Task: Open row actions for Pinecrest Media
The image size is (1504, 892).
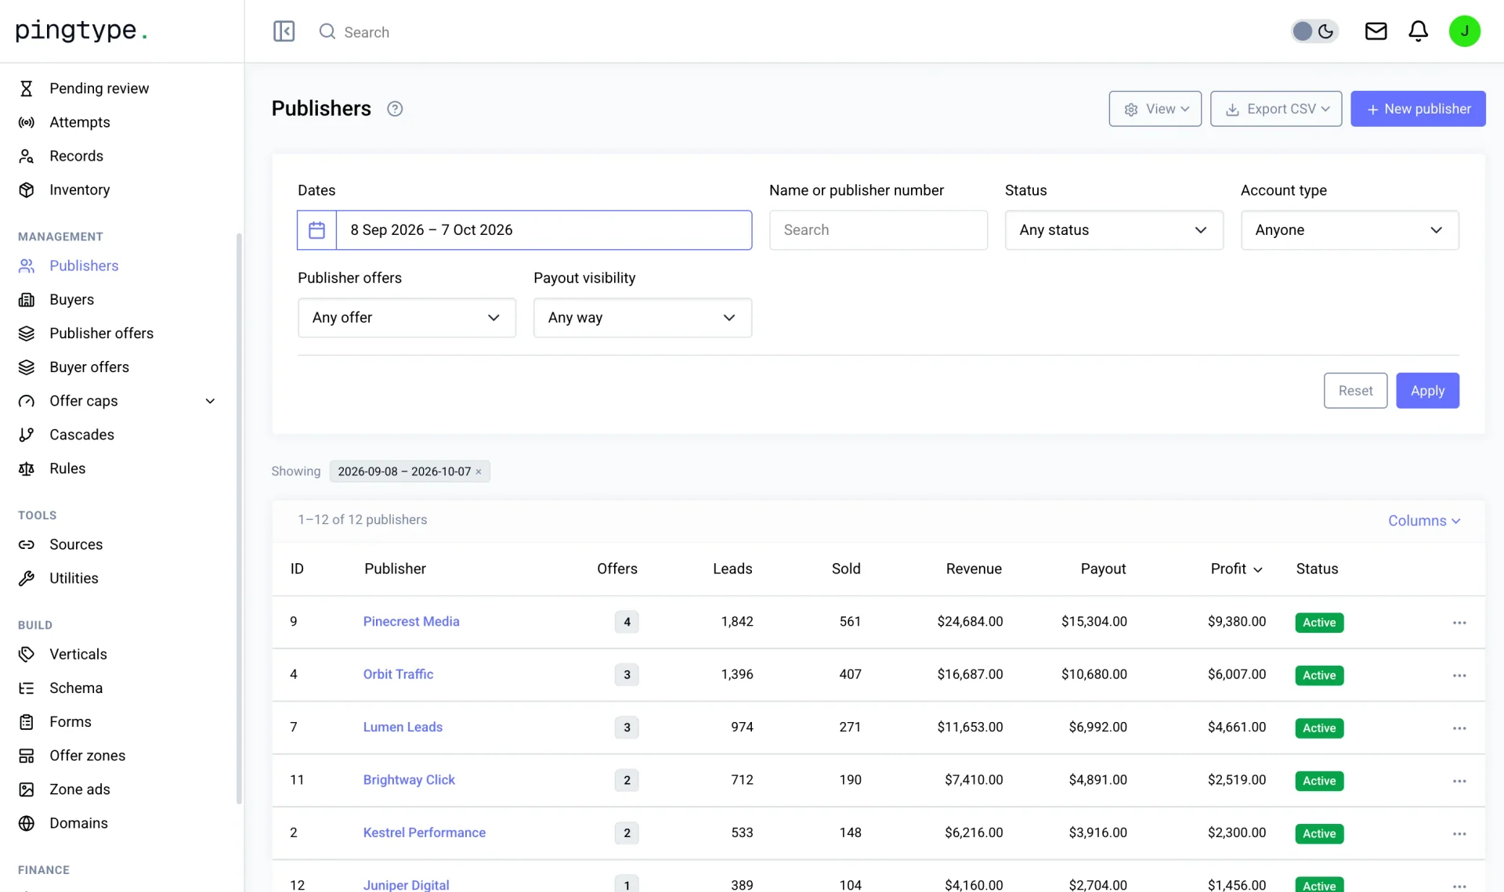Action: tap(1459, 623)
